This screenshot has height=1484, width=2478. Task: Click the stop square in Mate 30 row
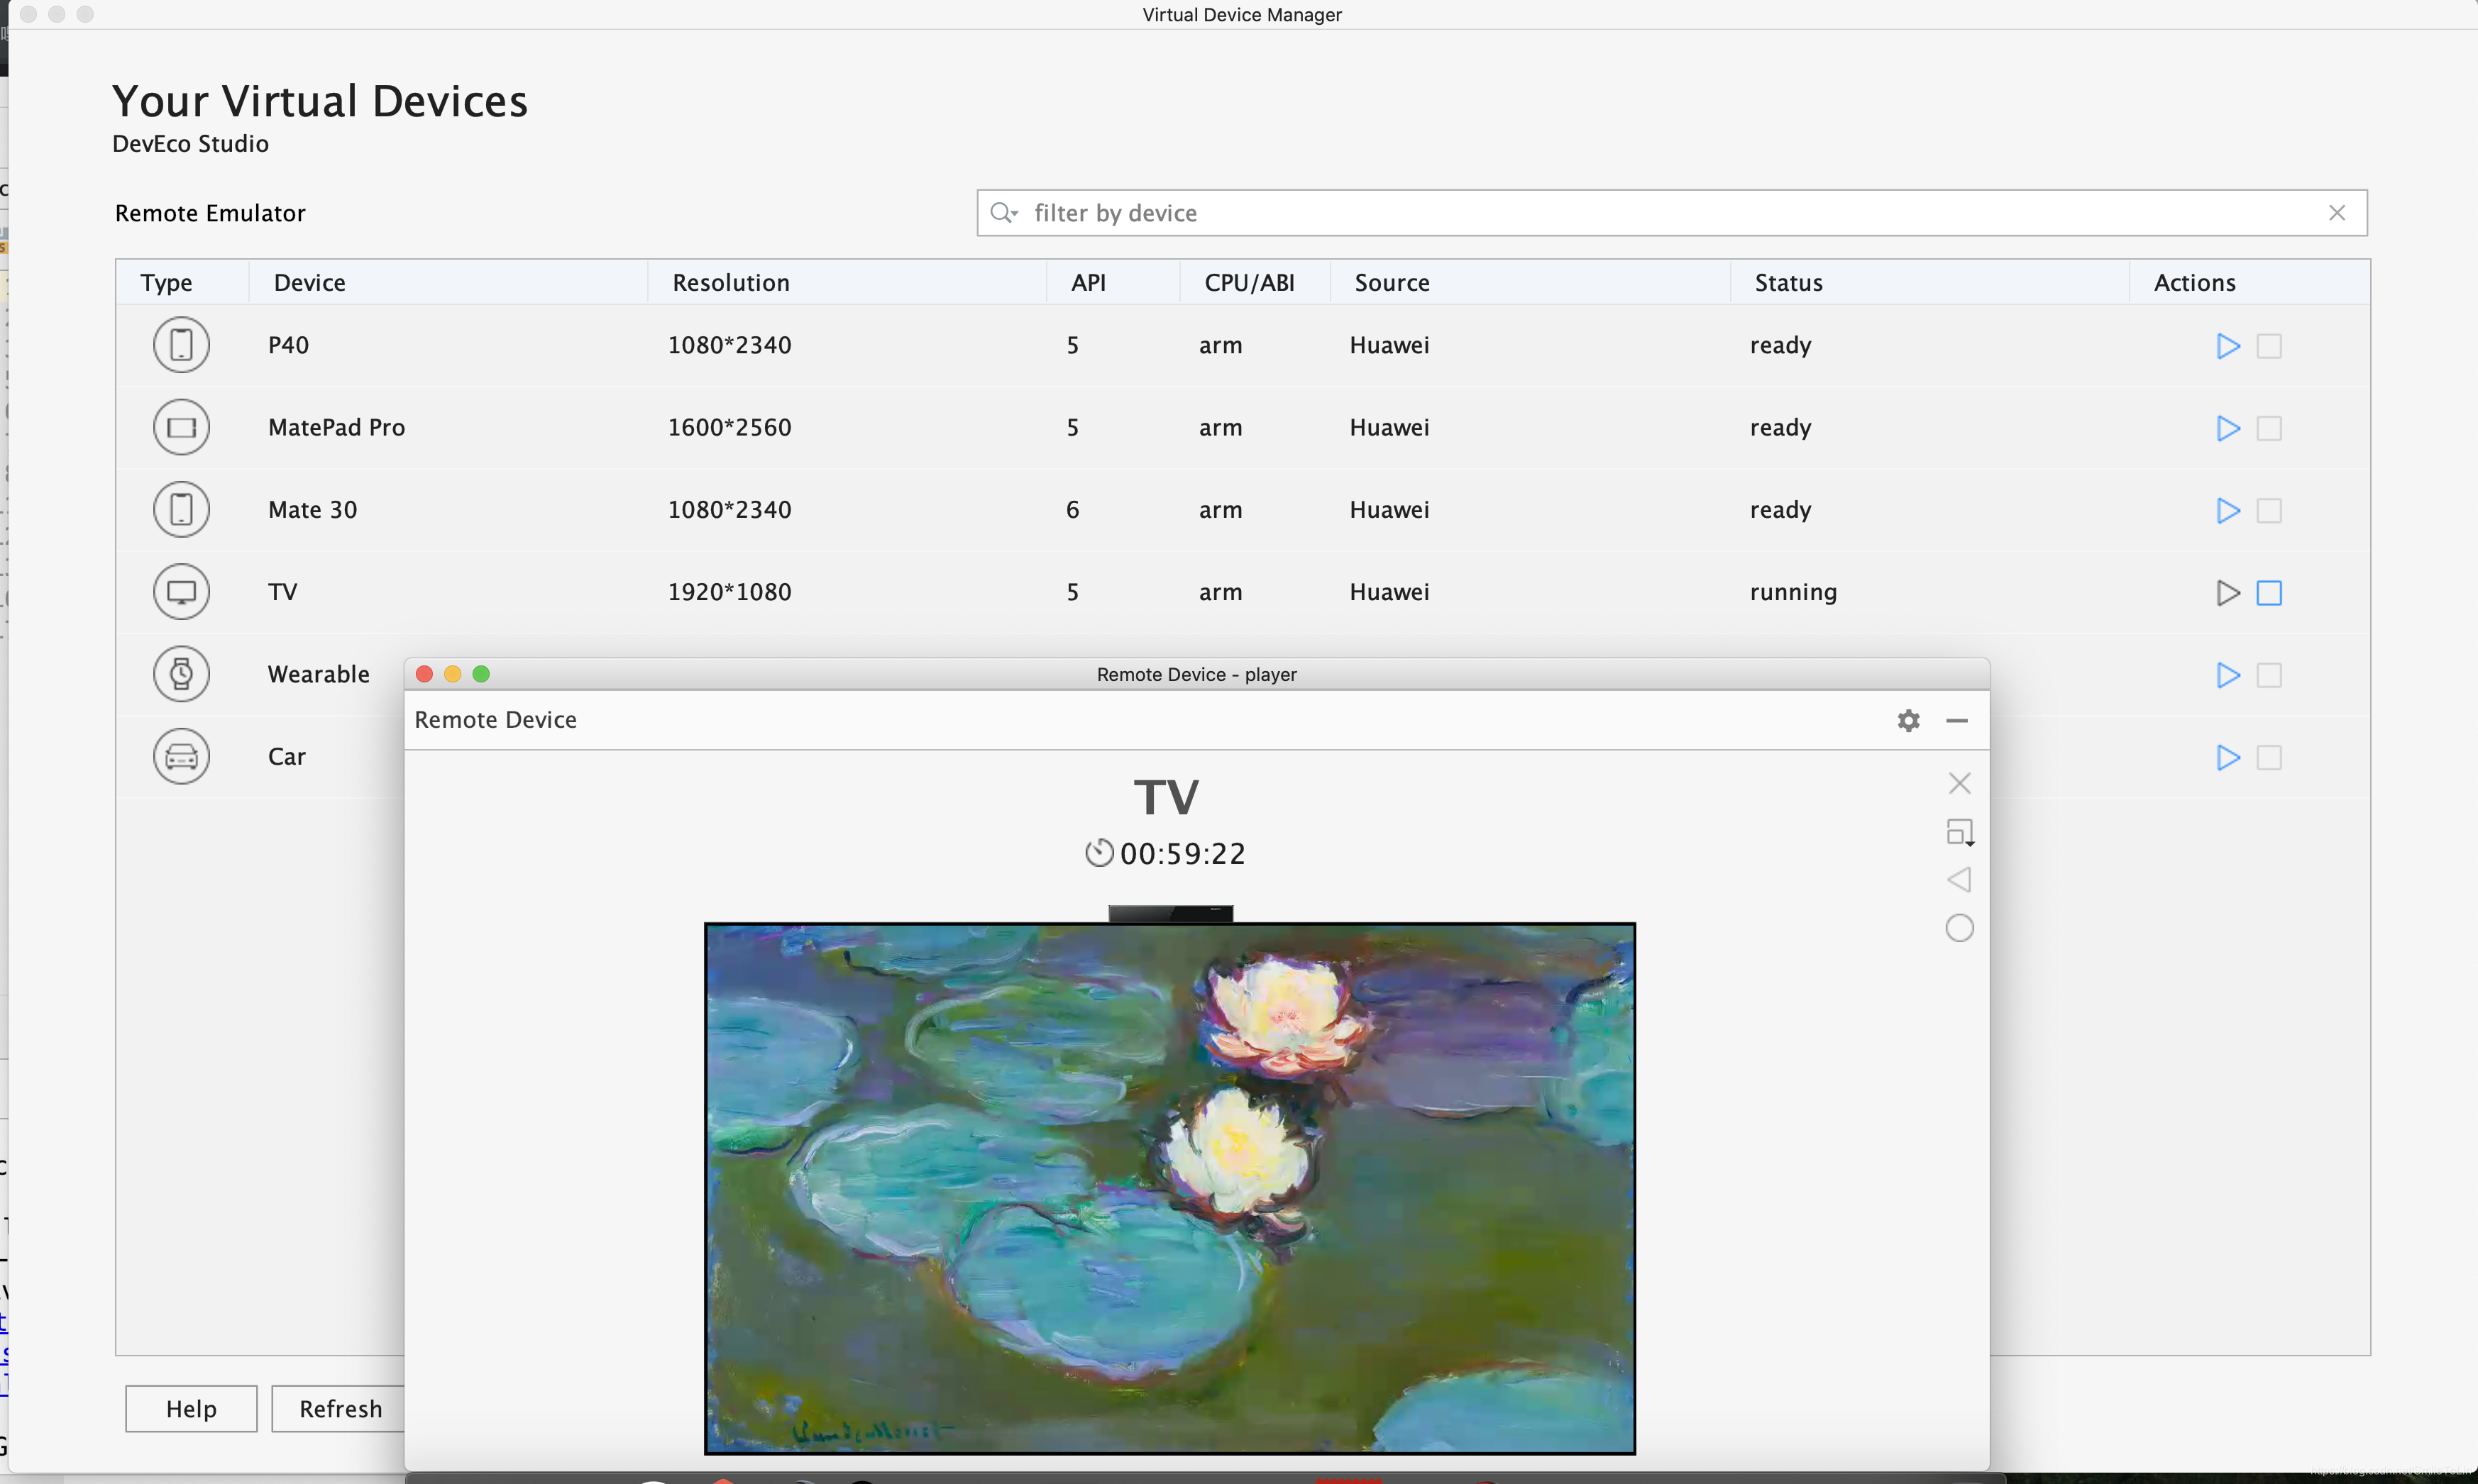(2269, 510)
